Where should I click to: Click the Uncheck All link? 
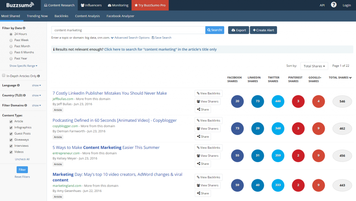coord(22,159)
